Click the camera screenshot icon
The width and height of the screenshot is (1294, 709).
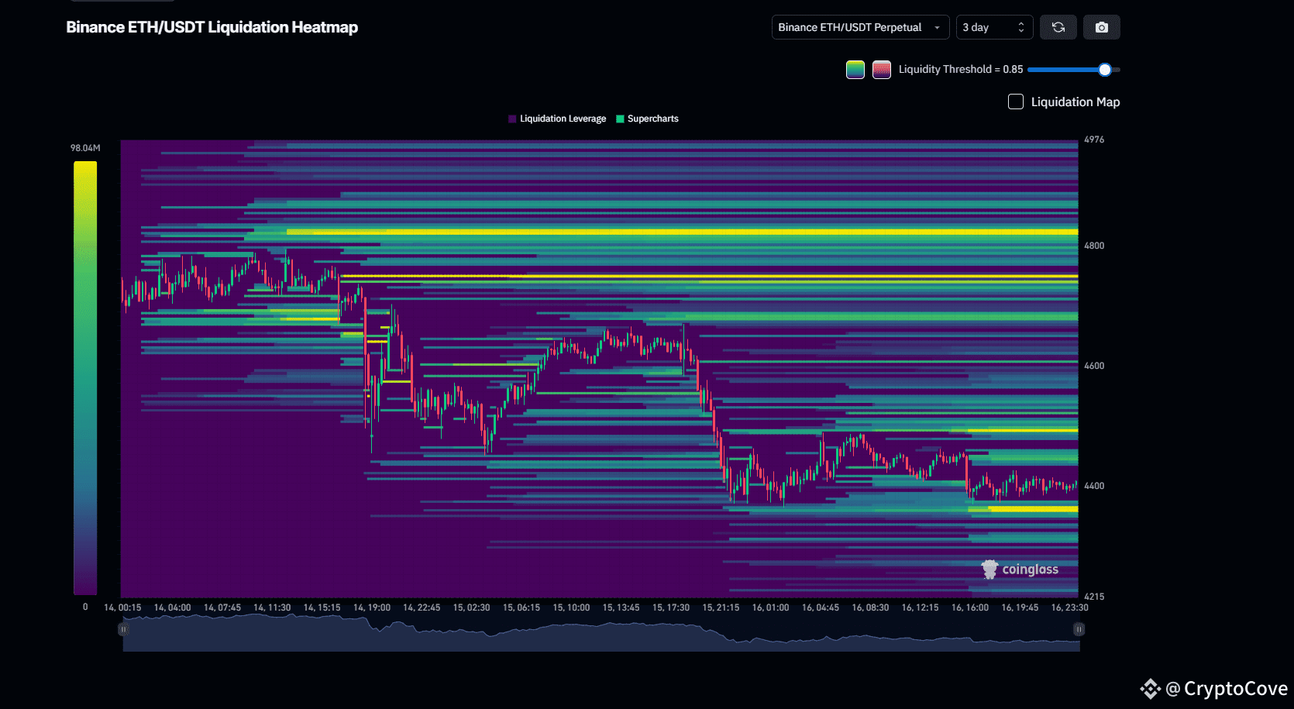point(1102,27)
